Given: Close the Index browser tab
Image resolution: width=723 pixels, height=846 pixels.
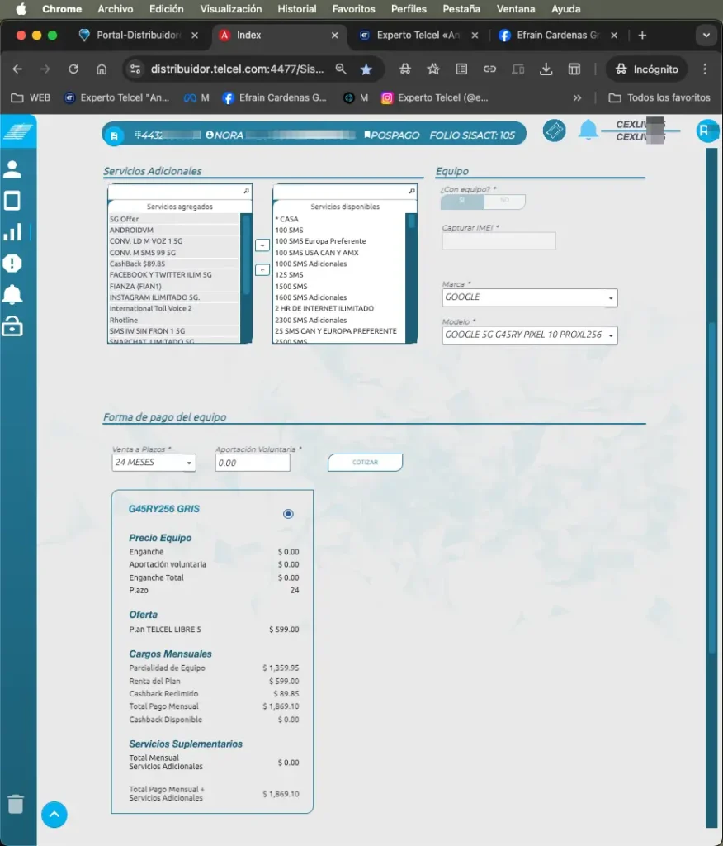Looking at the screenshot, I should coord(335,35).
